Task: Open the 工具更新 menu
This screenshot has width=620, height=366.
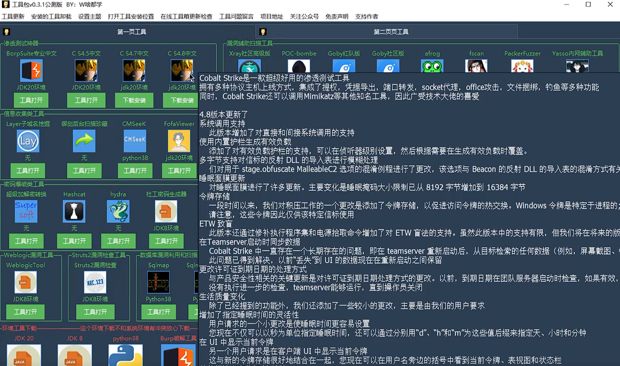Action: pos(13,17)
